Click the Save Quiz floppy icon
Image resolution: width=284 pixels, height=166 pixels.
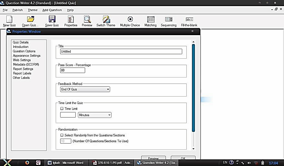(x=52, y=19)
